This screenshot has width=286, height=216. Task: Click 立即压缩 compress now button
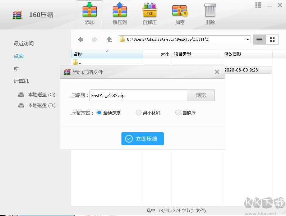[x=143, y=139]
